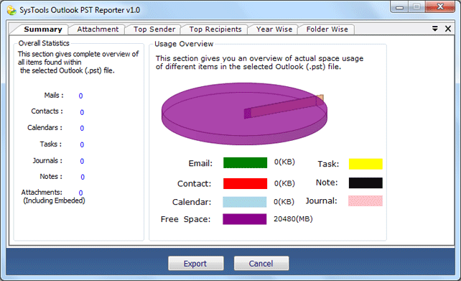The width and height of the screenshot is (461, 281).
Task: Click the Journals label
Action: point(47,161)
